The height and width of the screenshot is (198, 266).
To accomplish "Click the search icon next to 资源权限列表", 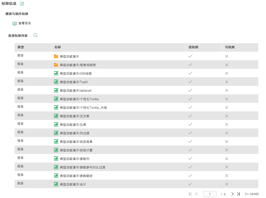I will pos(35,35).
